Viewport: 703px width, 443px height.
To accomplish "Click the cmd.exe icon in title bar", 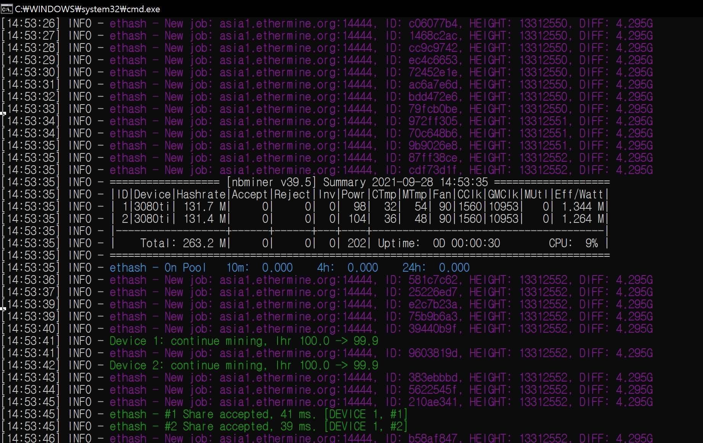I will (6, 8).
